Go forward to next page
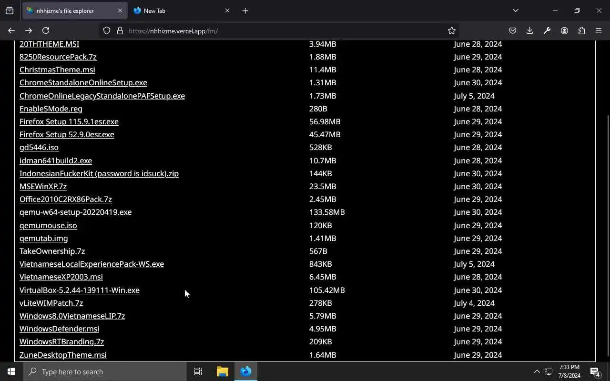Viewport: 610px width, 381px height. tap(29, 30)
